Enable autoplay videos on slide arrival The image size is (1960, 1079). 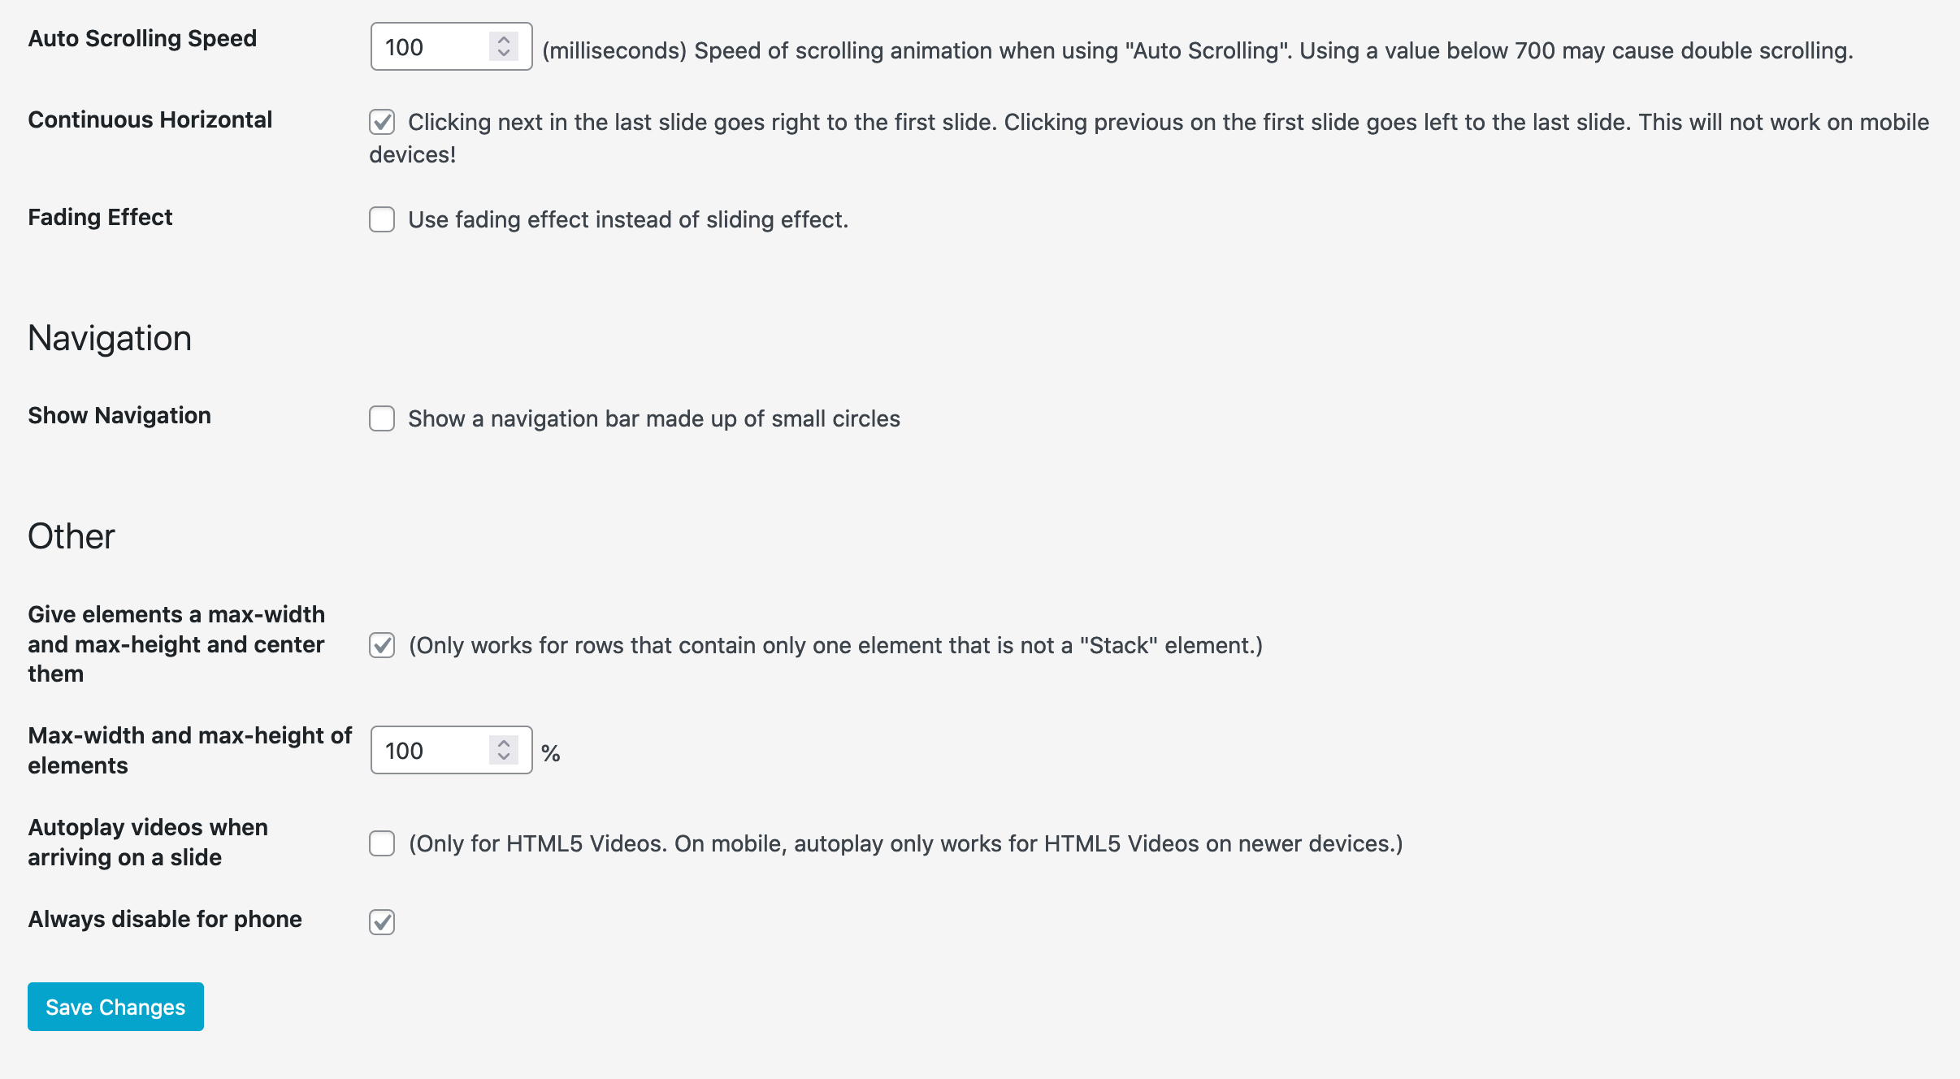382,843
